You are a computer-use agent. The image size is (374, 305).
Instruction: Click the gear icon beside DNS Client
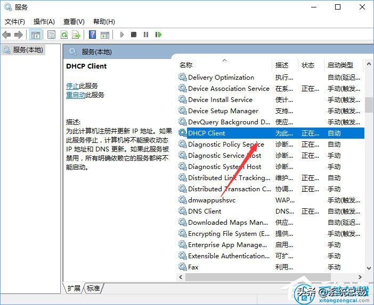point(182,211)
